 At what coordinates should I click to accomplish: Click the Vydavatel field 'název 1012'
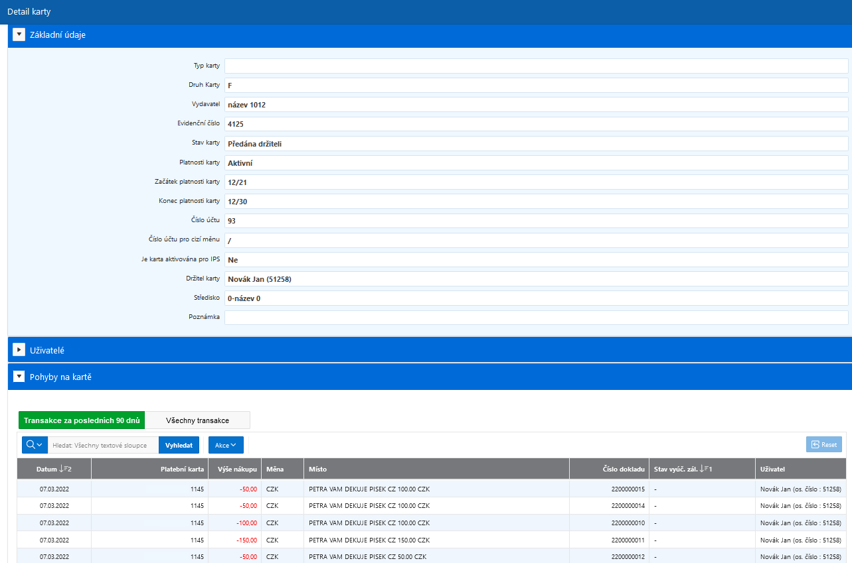(537, 104)
